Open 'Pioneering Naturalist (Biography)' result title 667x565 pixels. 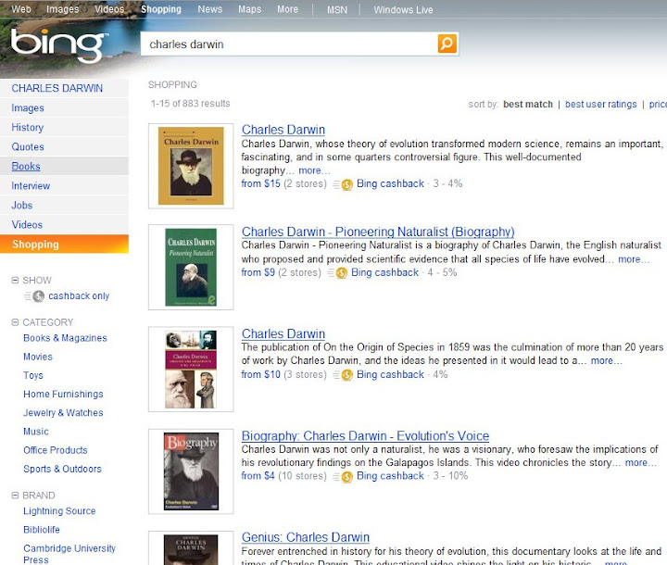coord(378,232)
